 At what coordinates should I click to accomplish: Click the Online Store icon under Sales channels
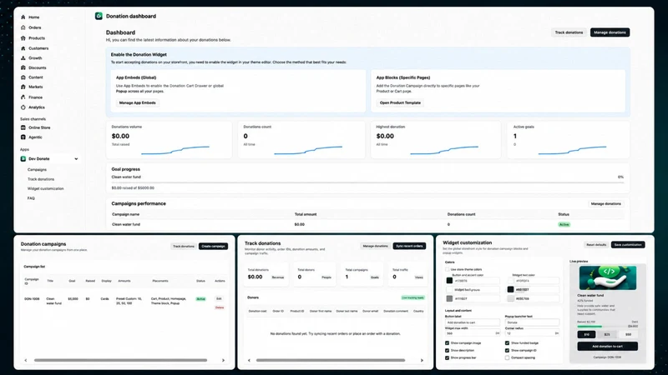click(23, 127)
